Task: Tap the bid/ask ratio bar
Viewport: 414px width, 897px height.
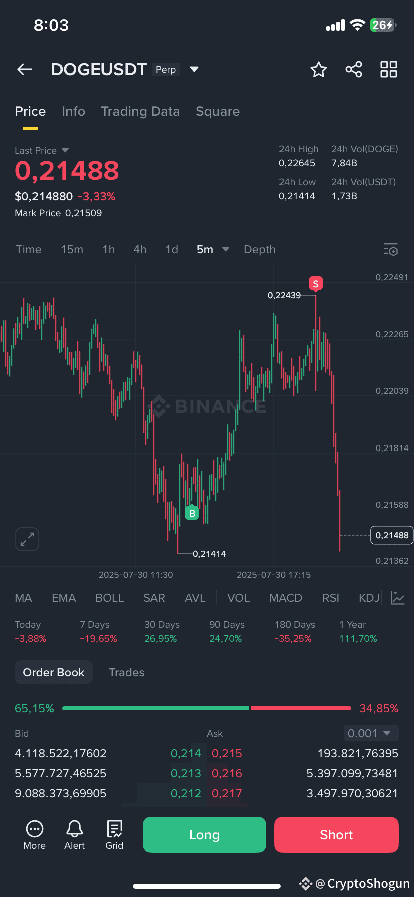Action: coord(207,708)
